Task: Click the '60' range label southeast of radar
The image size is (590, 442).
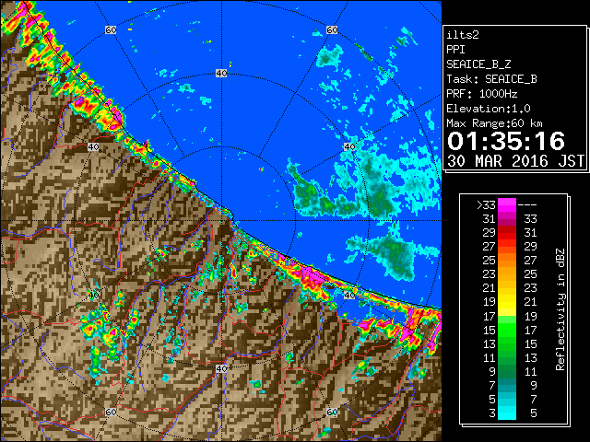Action: tap(332, 412)
